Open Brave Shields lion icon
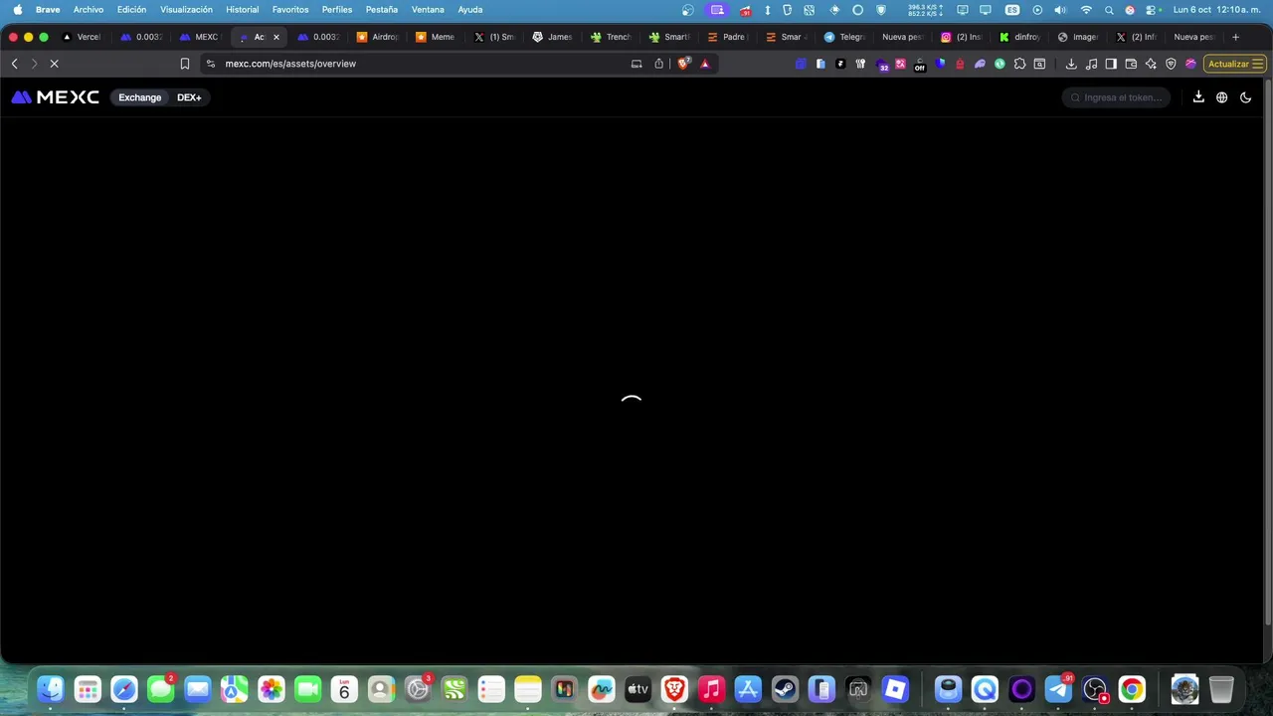 [x=684, y=64]
